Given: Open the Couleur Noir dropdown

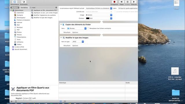Looking at the screenshot, I should click(x=99, y=18).
